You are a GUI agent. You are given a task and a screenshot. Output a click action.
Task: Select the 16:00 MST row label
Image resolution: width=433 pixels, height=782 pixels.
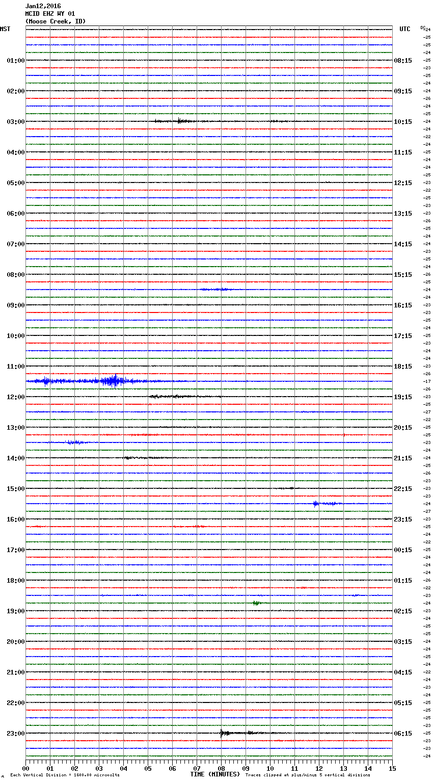[x=16, y=519]
